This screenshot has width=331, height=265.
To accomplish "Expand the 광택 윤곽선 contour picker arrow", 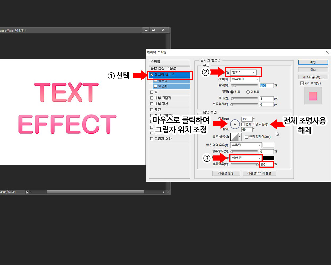I will click(x=240, y=137).
